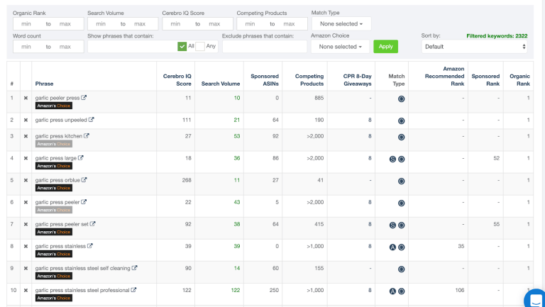Open the Sort by Default dropdown
The height and width of the screenshot is (307, 545).
475,47
